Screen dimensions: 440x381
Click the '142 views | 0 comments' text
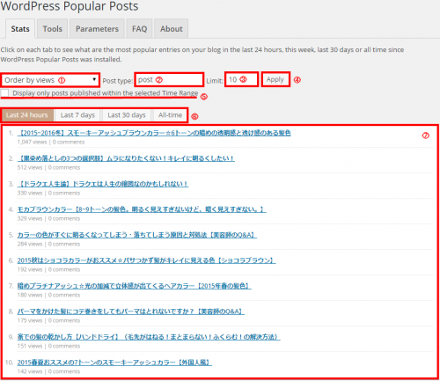click(x=48, y=371)
